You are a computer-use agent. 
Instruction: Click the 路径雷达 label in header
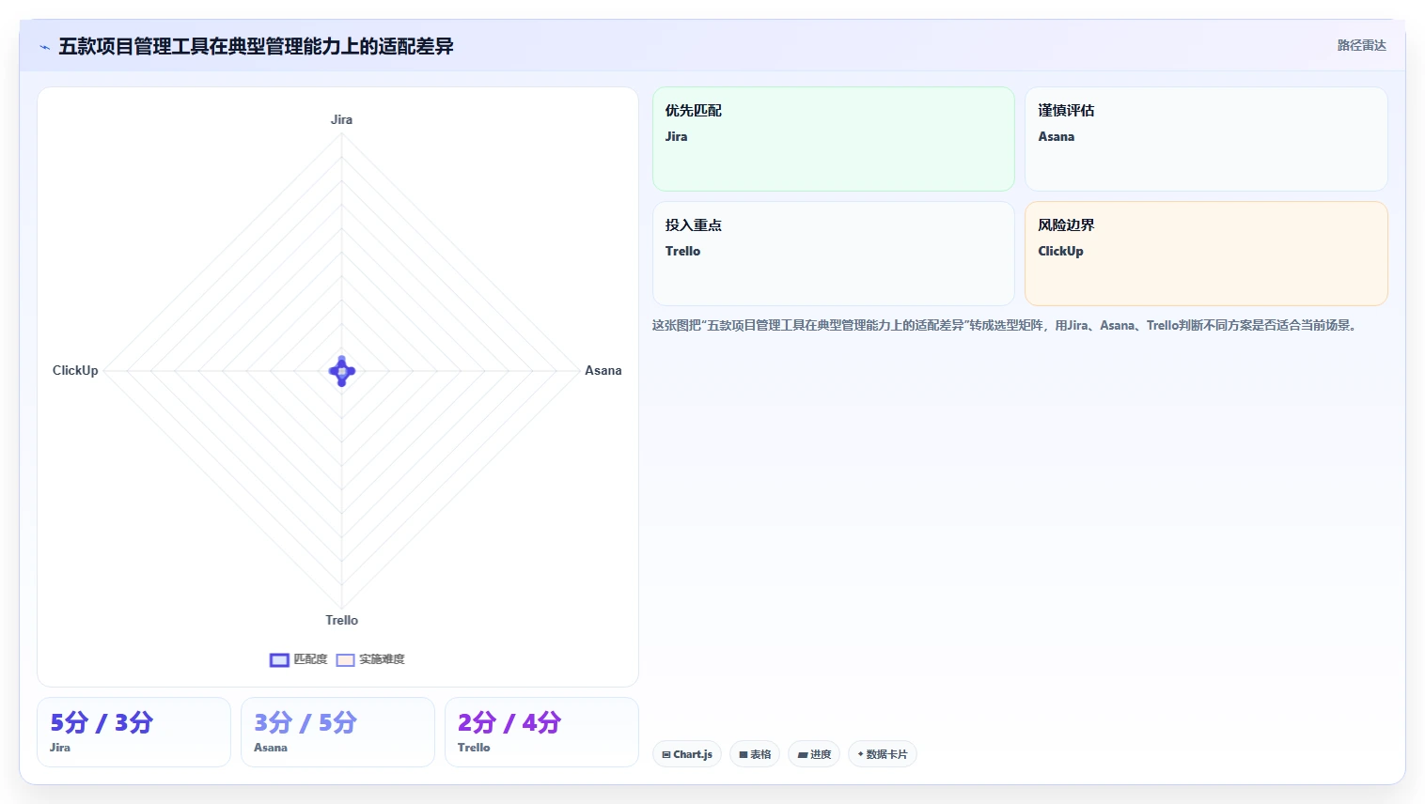click(x=1361, y=45)
